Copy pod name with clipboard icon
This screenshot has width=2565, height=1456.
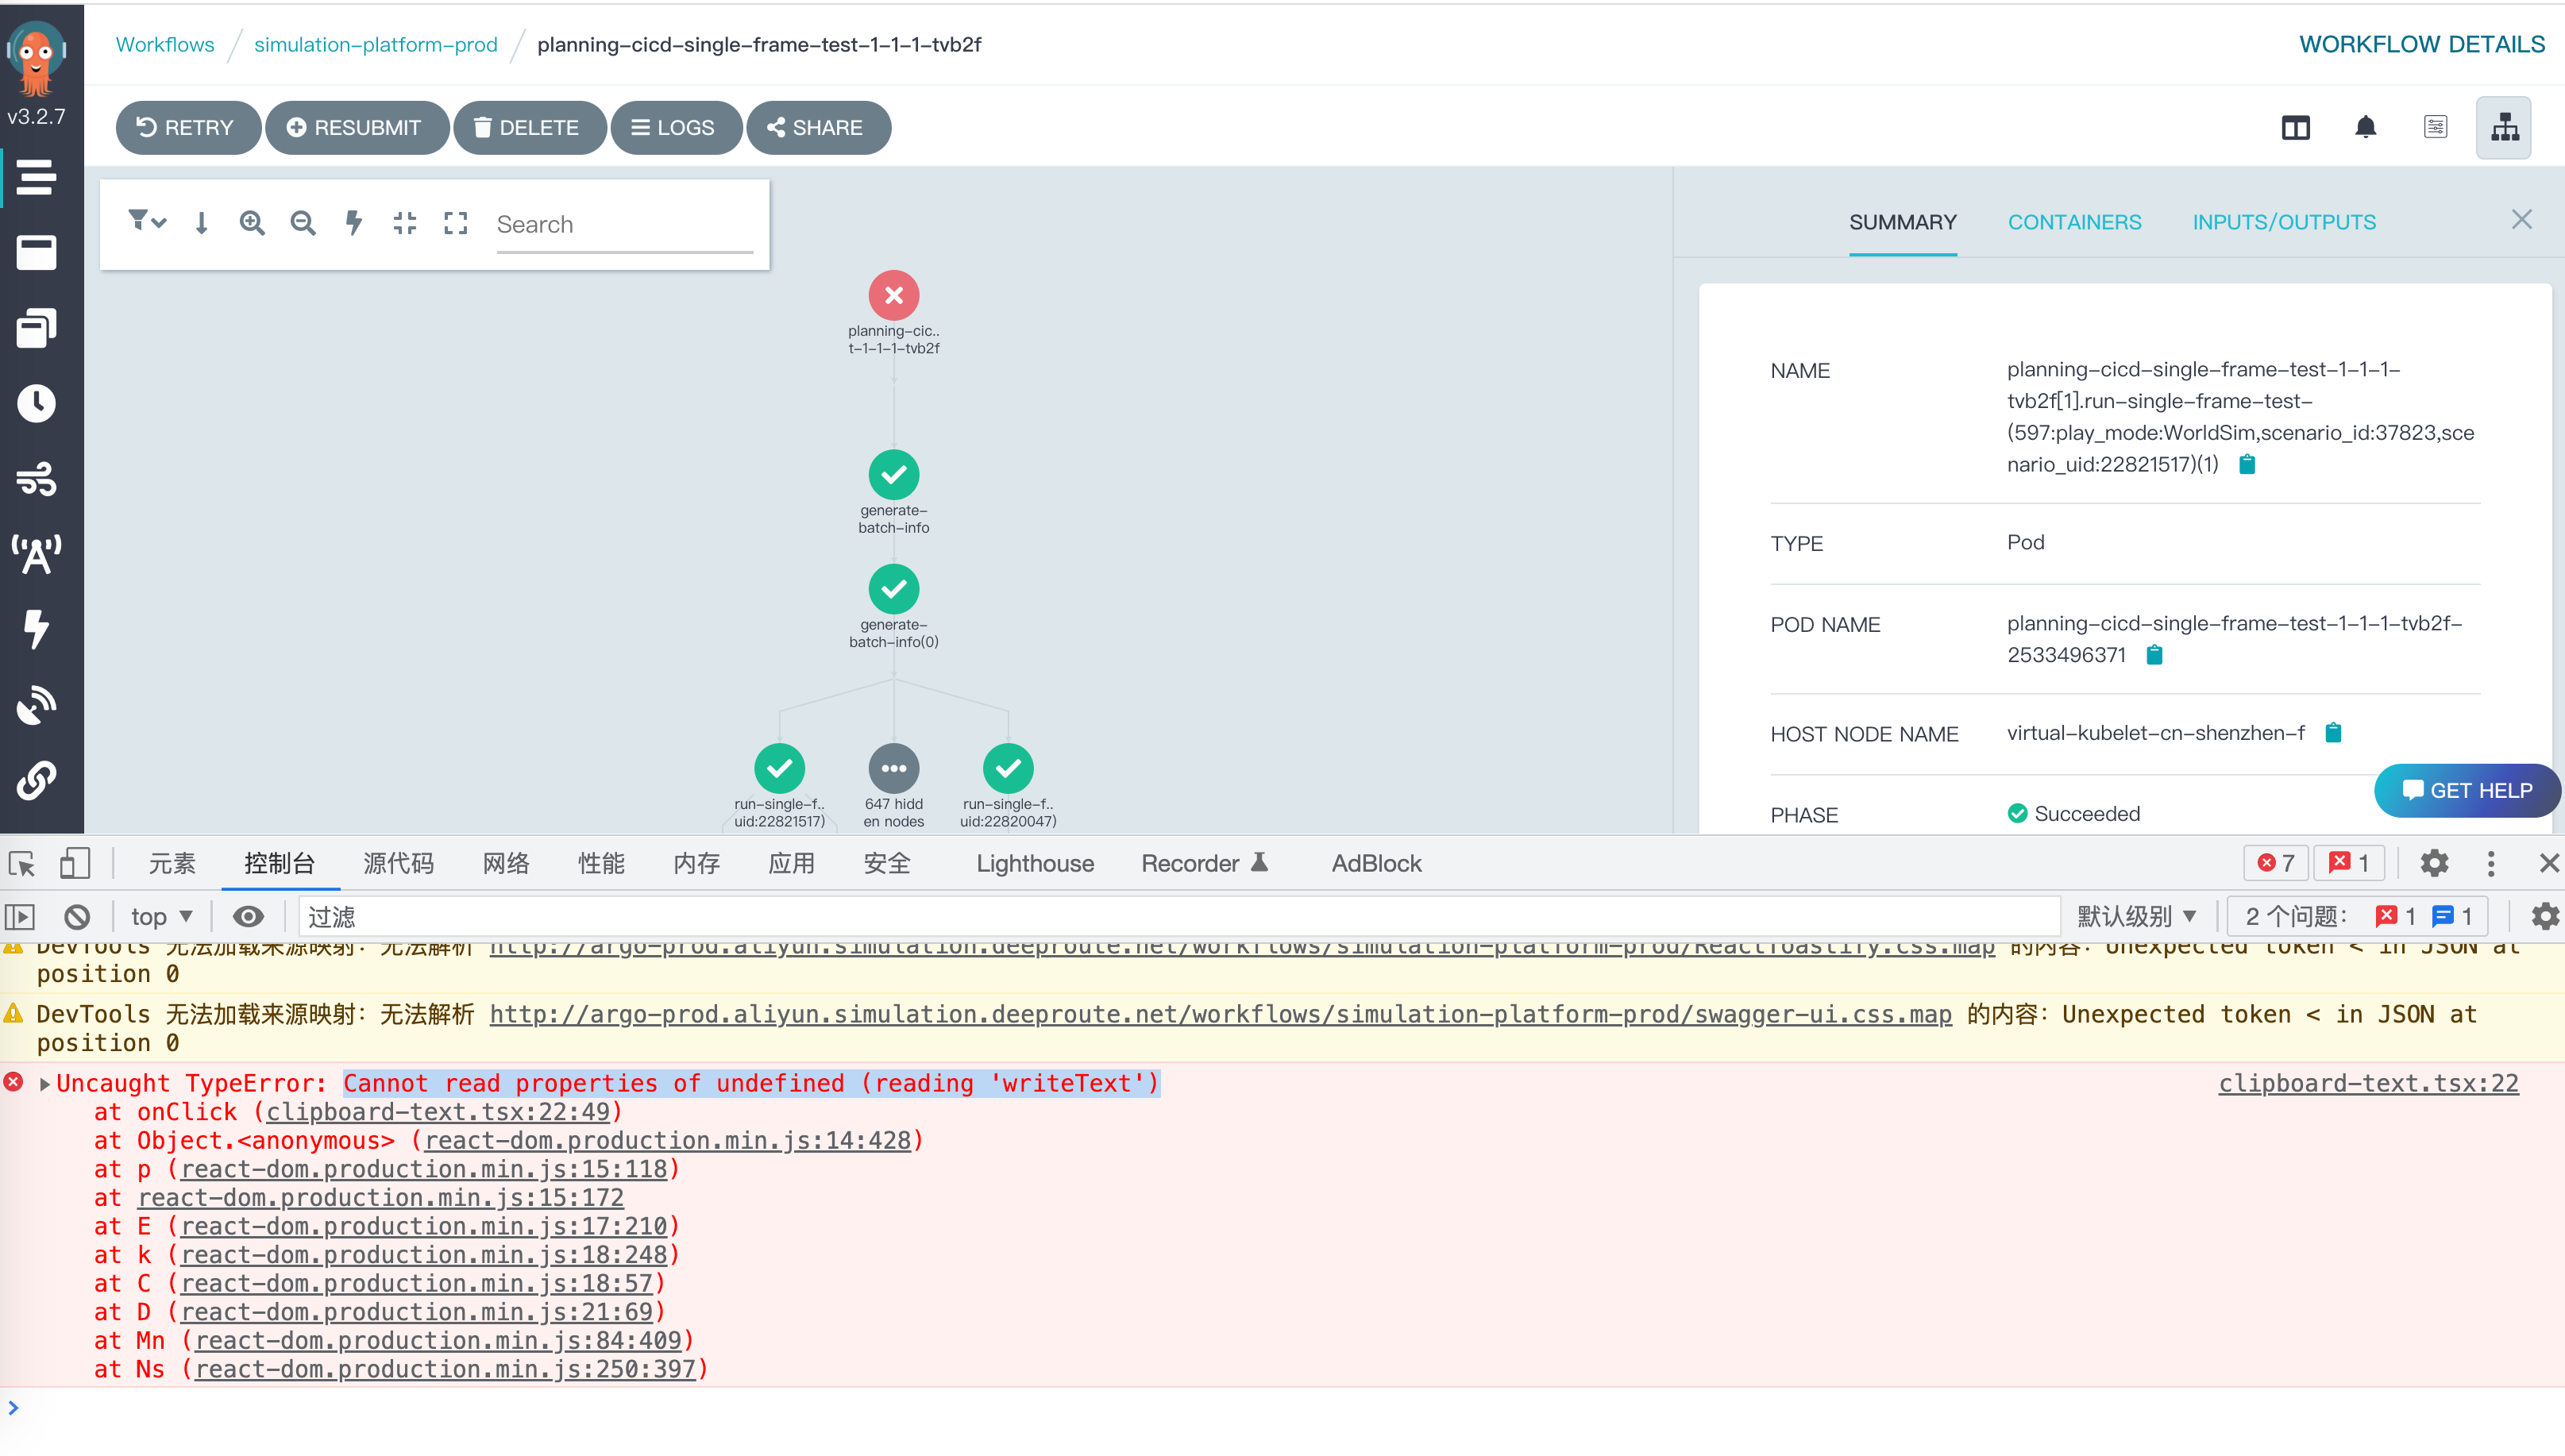(2155, 655)
